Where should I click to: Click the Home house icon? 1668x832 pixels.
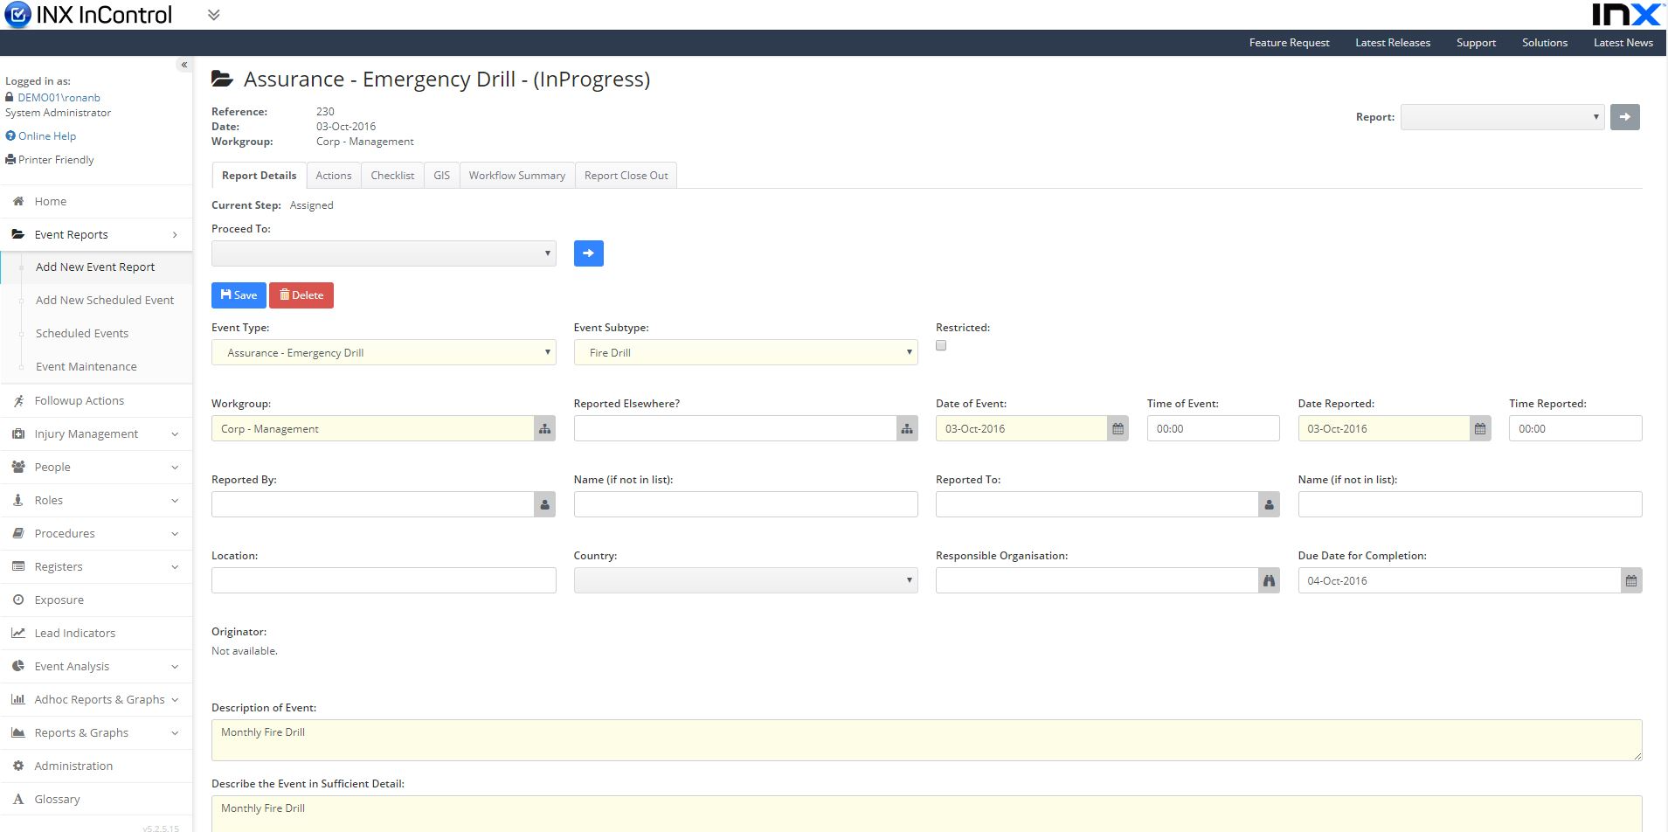pos(18,202)
